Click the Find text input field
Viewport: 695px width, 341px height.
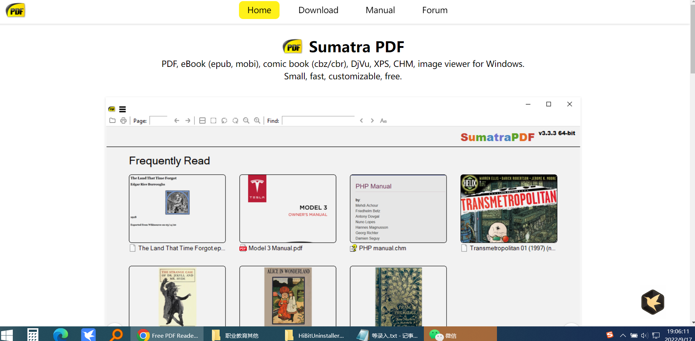tap(318, 121)
